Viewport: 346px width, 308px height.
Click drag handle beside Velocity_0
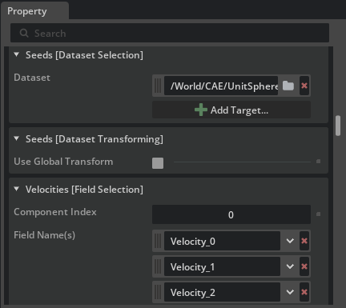click(158, 241)
